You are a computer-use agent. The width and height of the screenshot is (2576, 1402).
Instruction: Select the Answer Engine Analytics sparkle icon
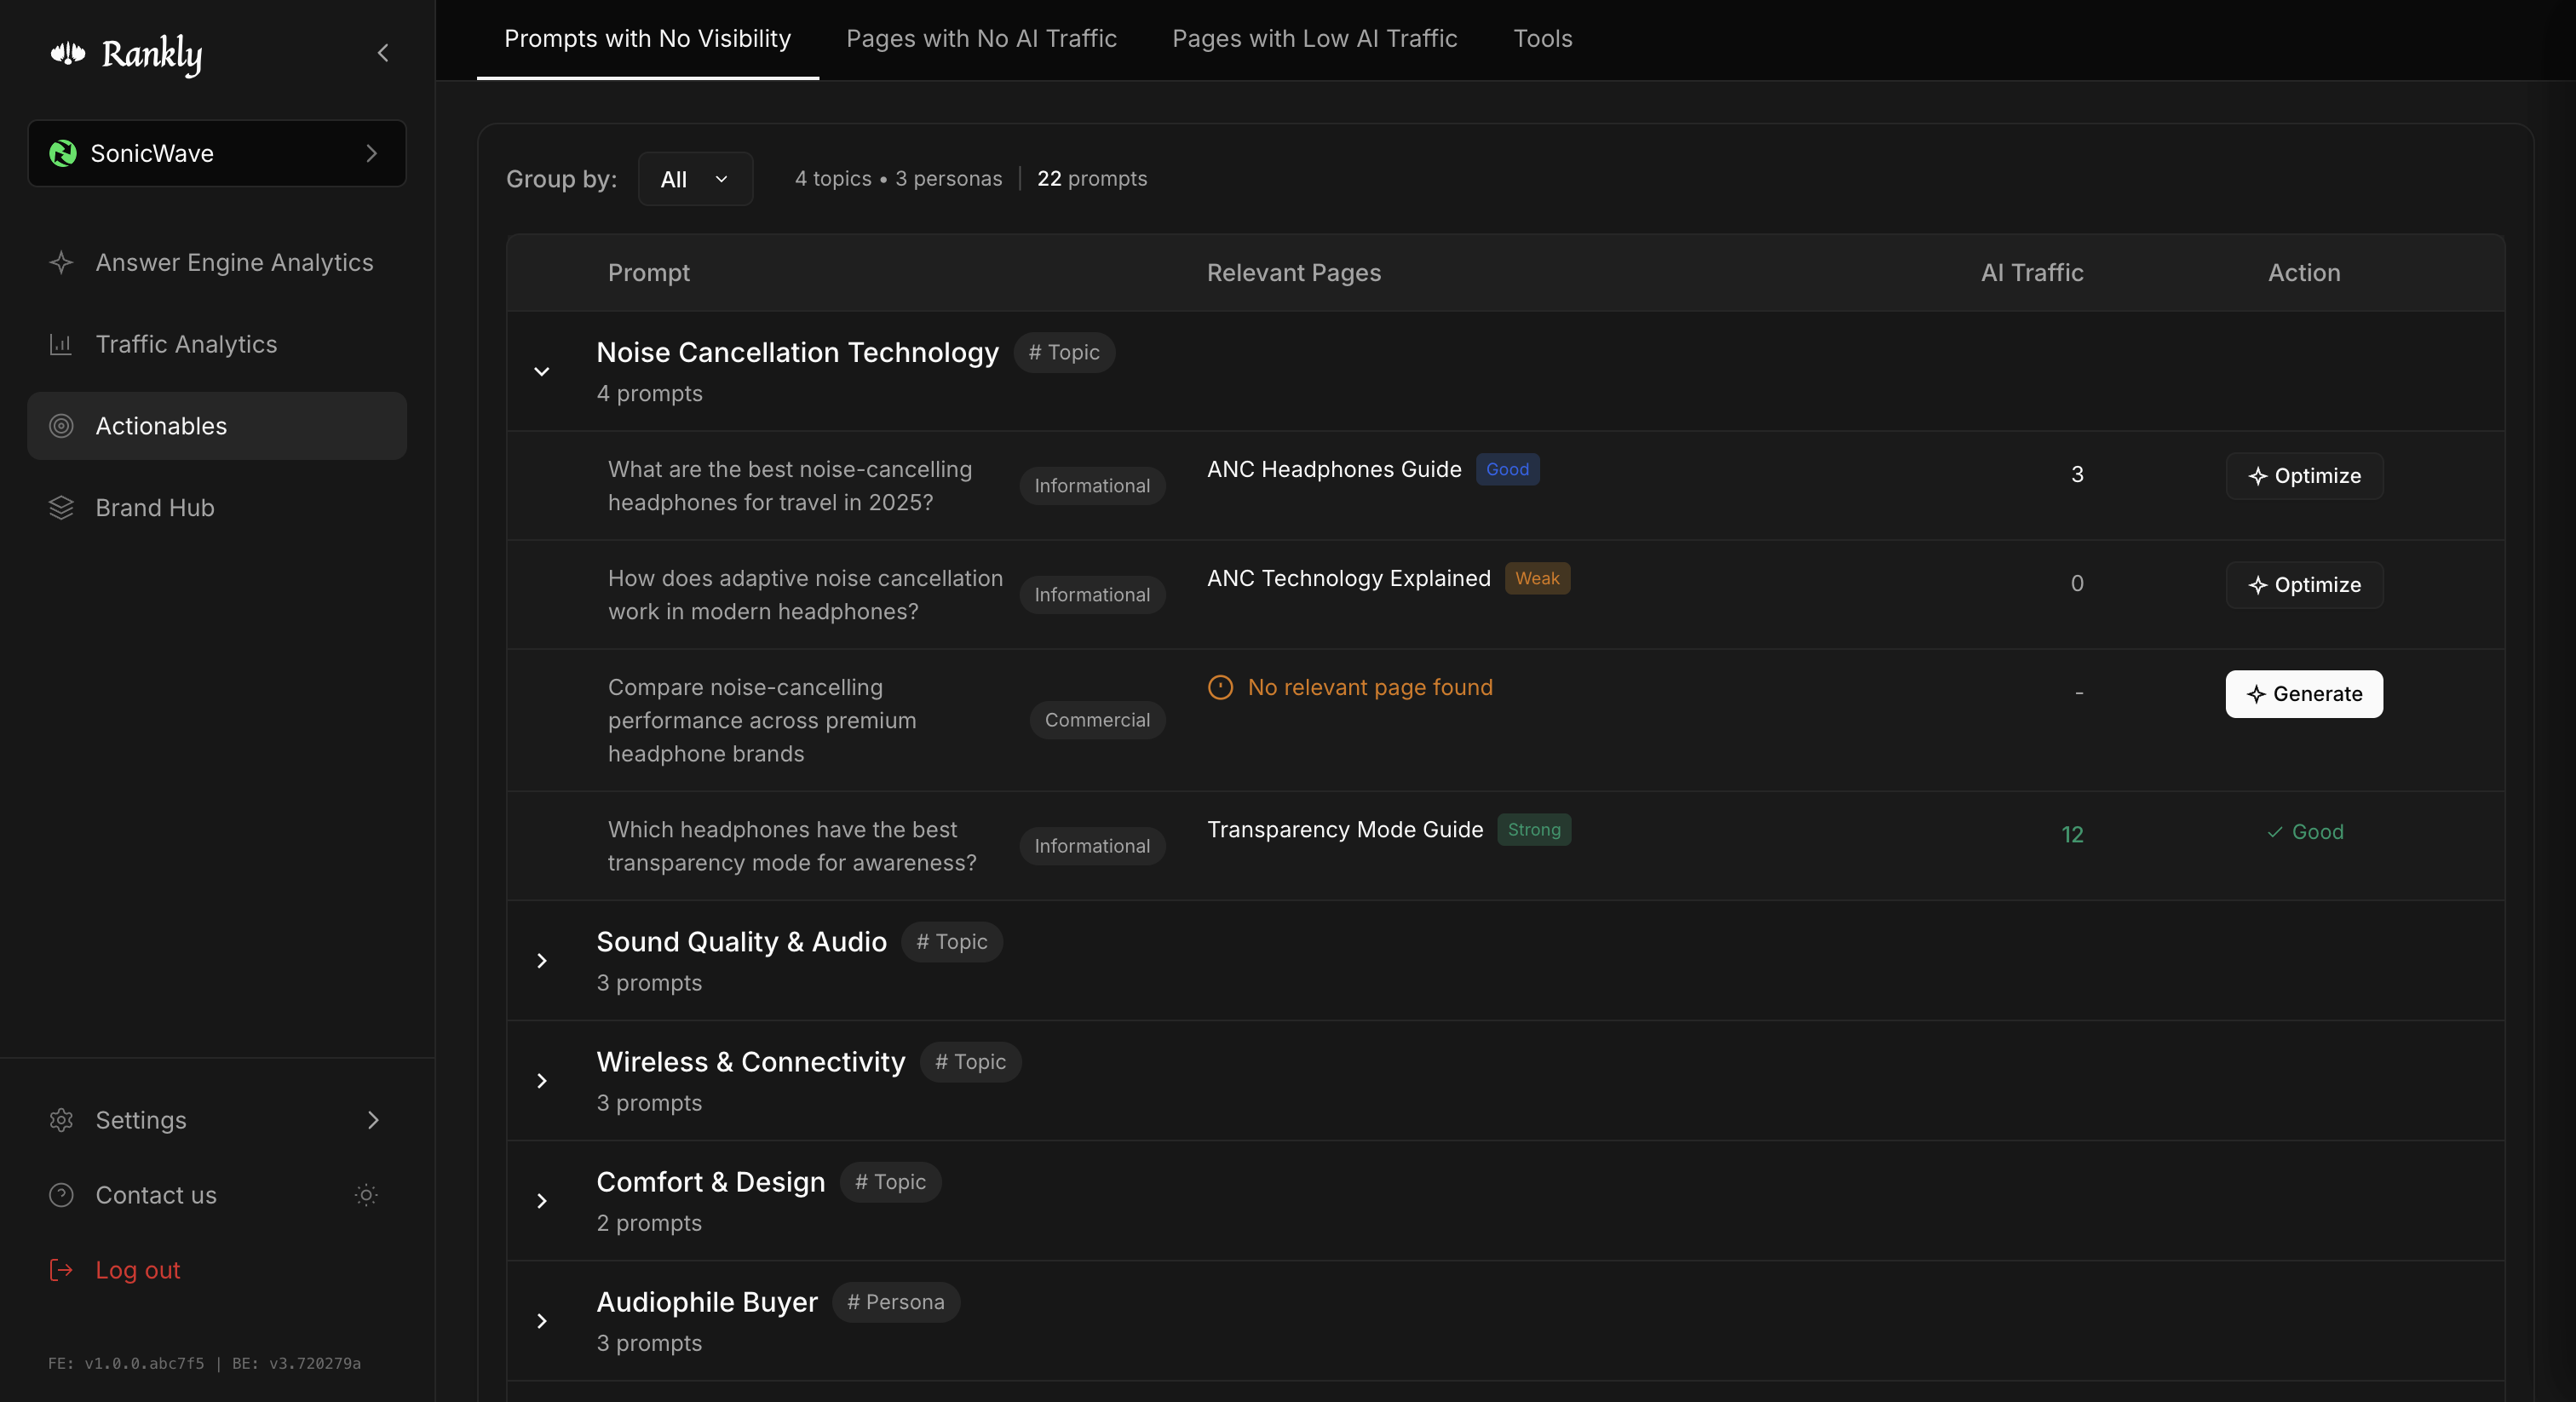[x=60, y=262]
